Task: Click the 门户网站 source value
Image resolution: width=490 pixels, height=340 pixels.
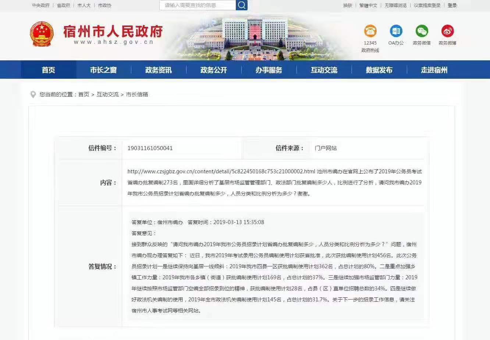Action: click(326, 148)
